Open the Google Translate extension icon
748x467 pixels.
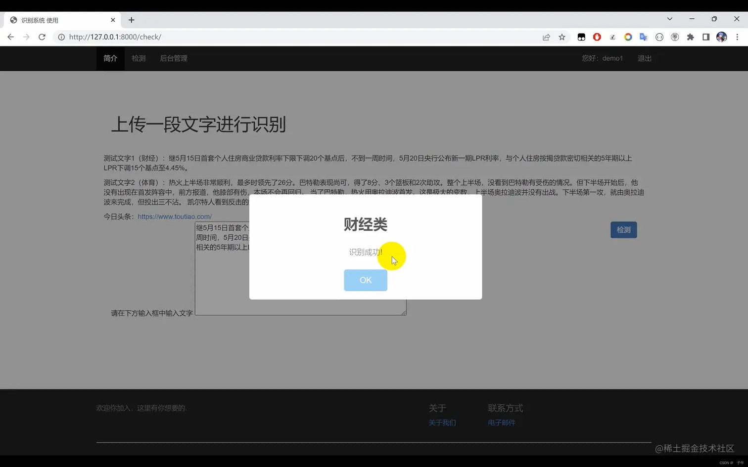(x=644, y=37)
